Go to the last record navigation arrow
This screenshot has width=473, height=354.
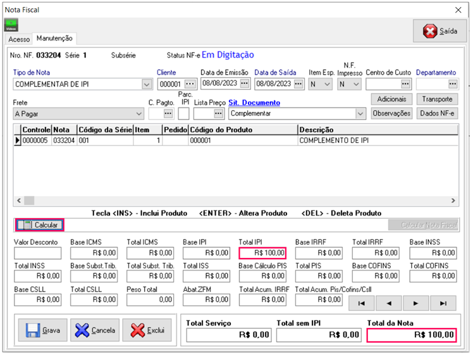(443, 303)
